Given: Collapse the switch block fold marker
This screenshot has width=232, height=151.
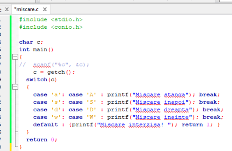Looking at the screenshot, I should coord(14,87).
